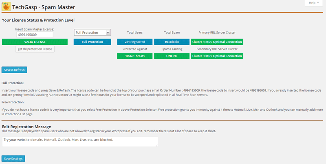326x164 pixels.
Task: Click the Spam Master license input field
Action: click(35, 35)
